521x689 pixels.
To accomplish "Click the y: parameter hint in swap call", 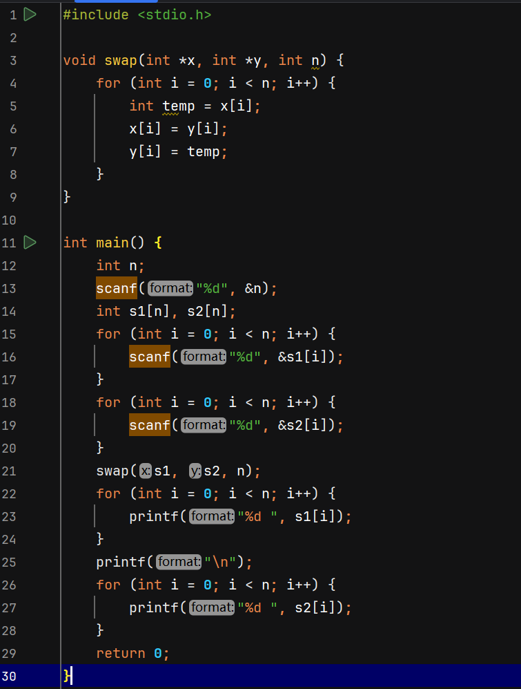I will point(195,471).
